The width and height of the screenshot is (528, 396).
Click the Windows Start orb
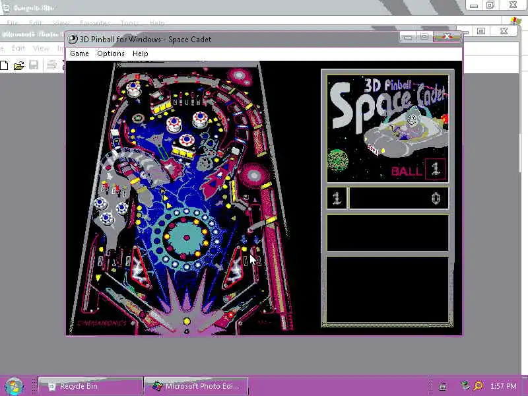(x=14, y=387)
